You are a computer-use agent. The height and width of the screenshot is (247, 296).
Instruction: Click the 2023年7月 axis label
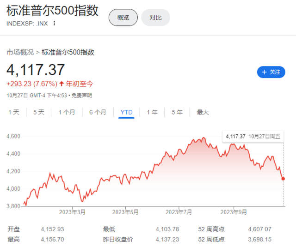[179, 212]
